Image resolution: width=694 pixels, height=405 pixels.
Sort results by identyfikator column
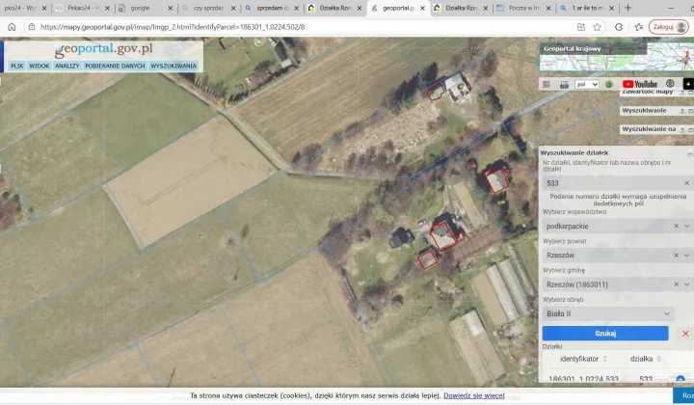[582, 359]
